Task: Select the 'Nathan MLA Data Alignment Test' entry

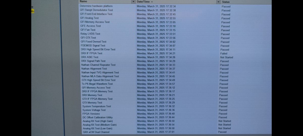Action: click(100, 76)
